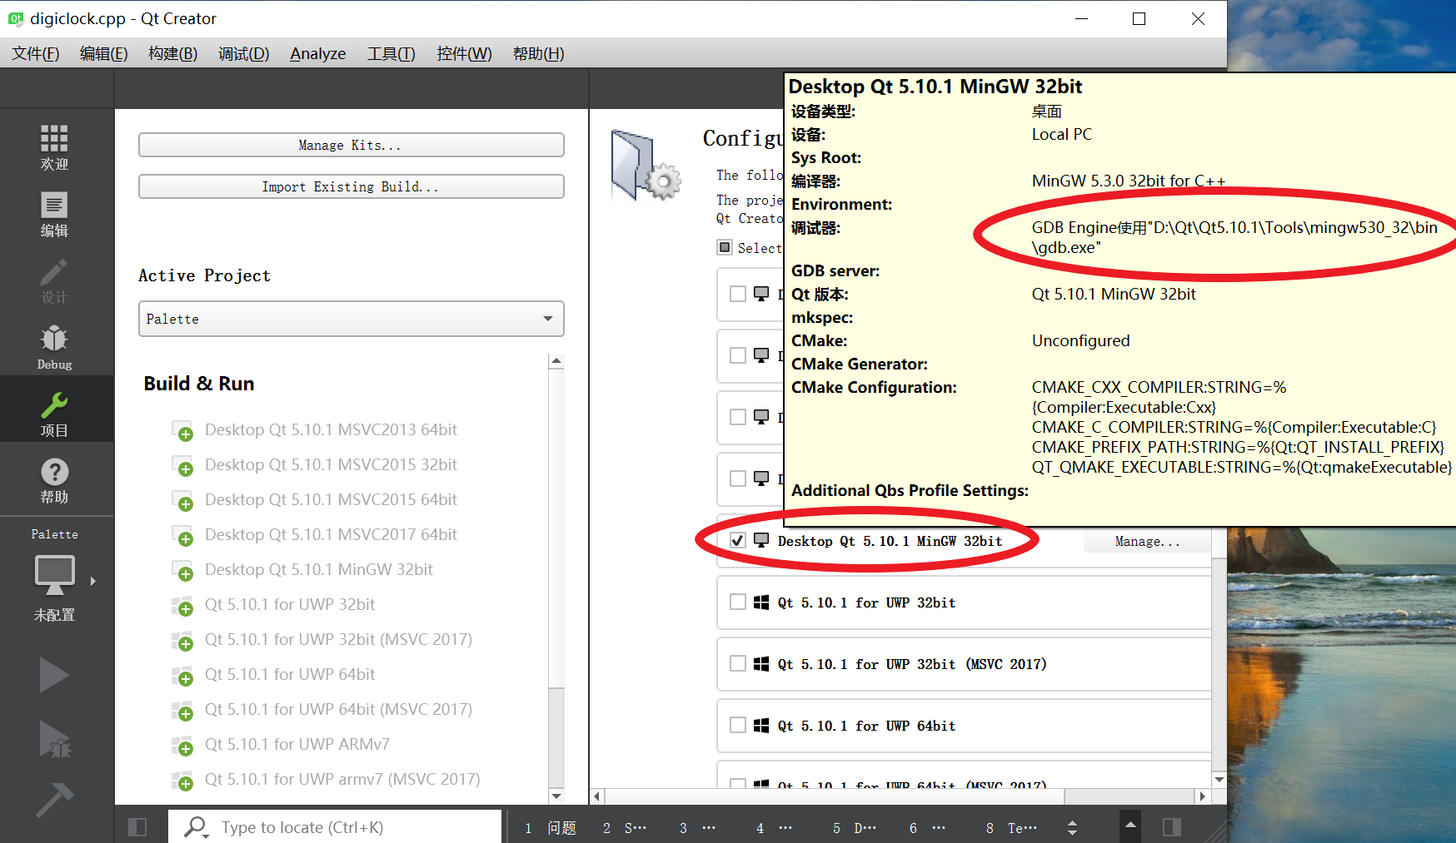
Task: Check the first desktop kit checkbox below Select all
Action: (737, 294)
